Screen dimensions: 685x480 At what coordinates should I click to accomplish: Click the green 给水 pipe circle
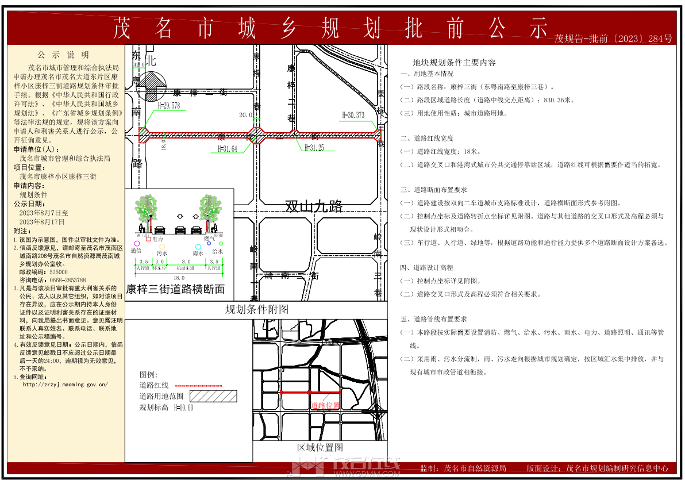[221, 244]
